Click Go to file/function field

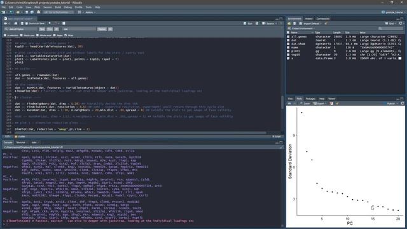point(58,12)
